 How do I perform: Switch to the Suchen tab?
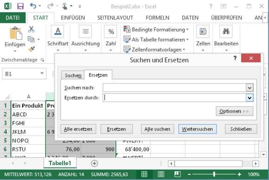click(73, 75)
